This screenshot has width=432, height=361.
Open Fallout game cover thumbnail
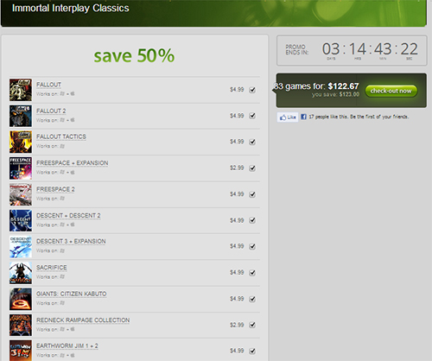(x=21, y=90)
